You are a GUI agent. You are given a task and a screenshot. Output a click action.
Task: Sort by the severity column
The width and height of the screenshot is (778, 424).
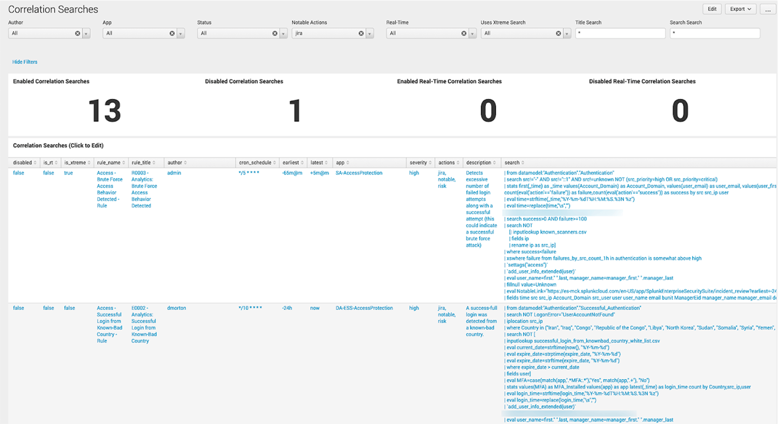point(421,163)
